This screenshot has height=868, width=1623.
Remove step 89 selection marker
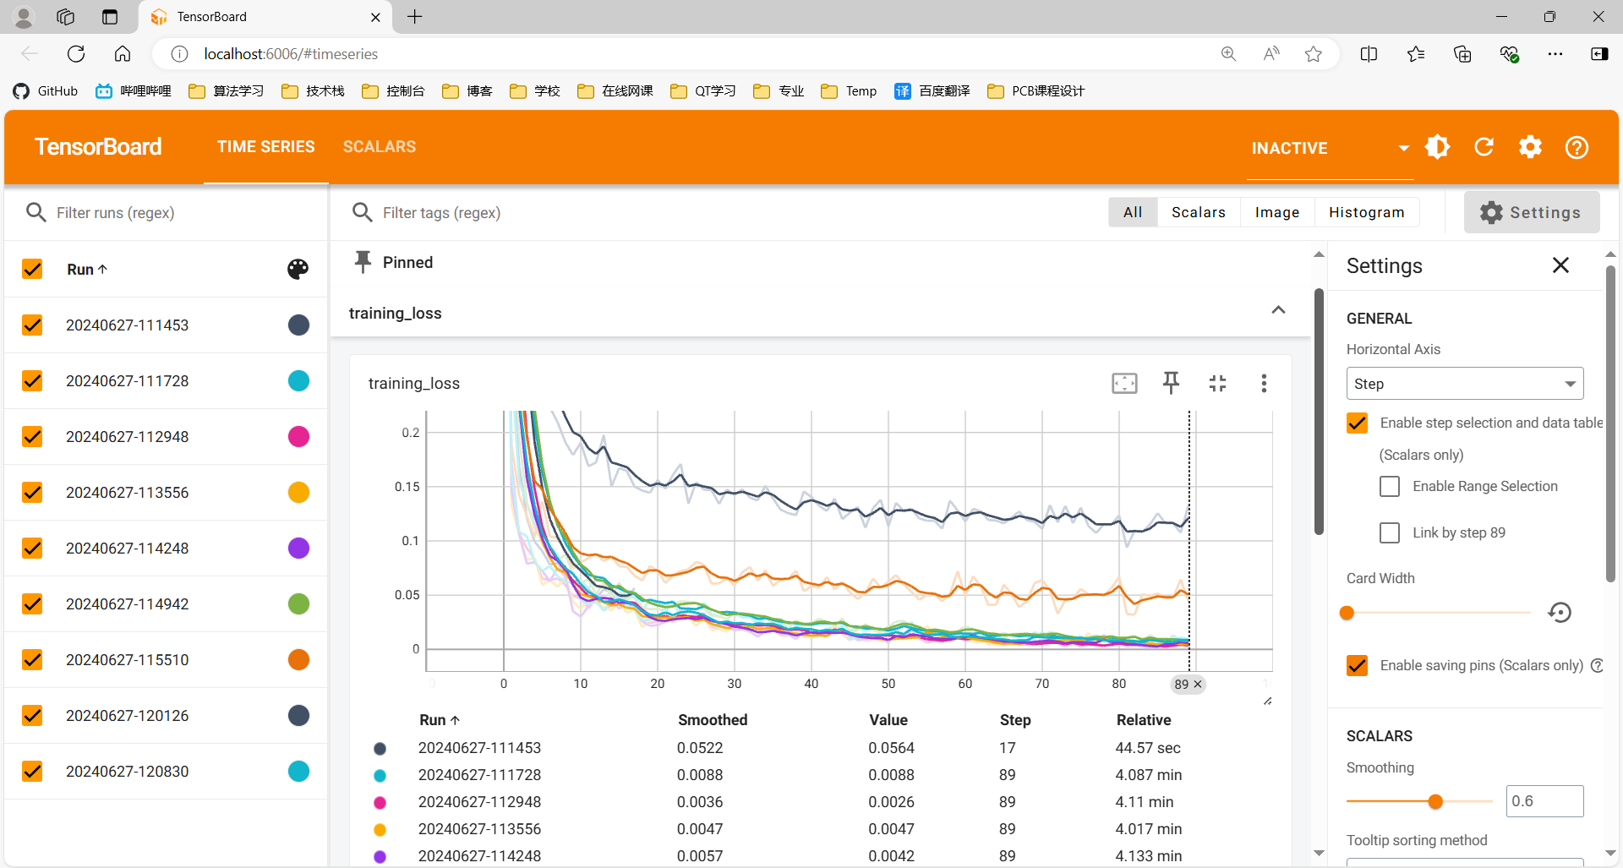pos(1197,685)
